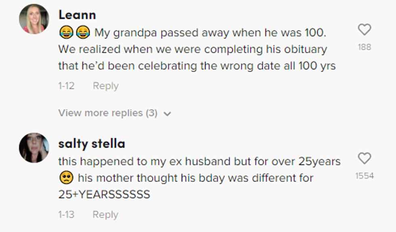Tap the heart on salty stella's comment

tap(364, 158)
